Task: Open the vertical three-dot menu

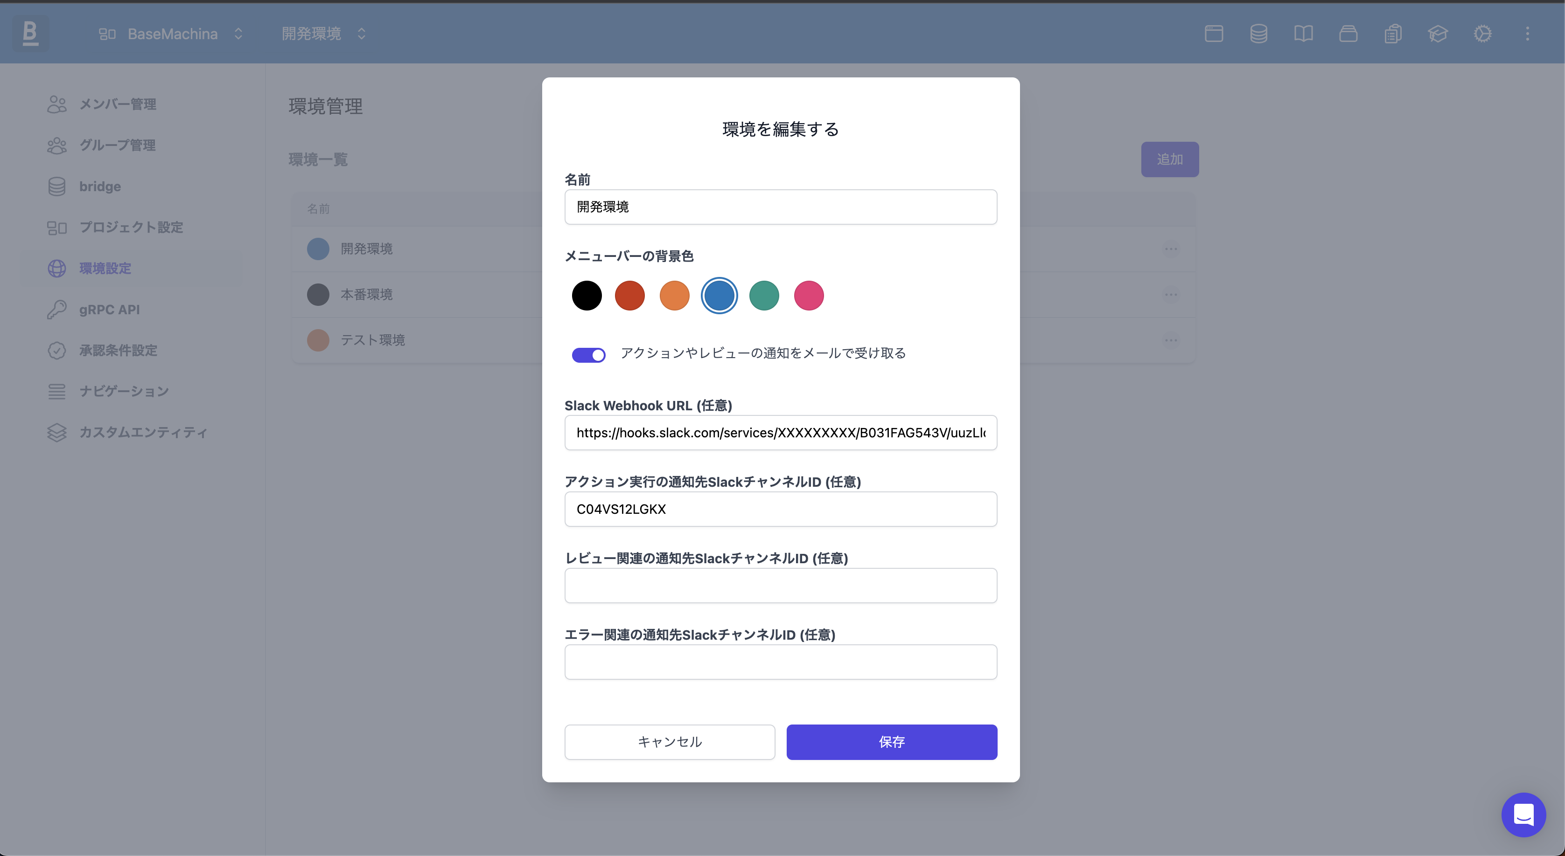Action: click(x=1527, y=34)
